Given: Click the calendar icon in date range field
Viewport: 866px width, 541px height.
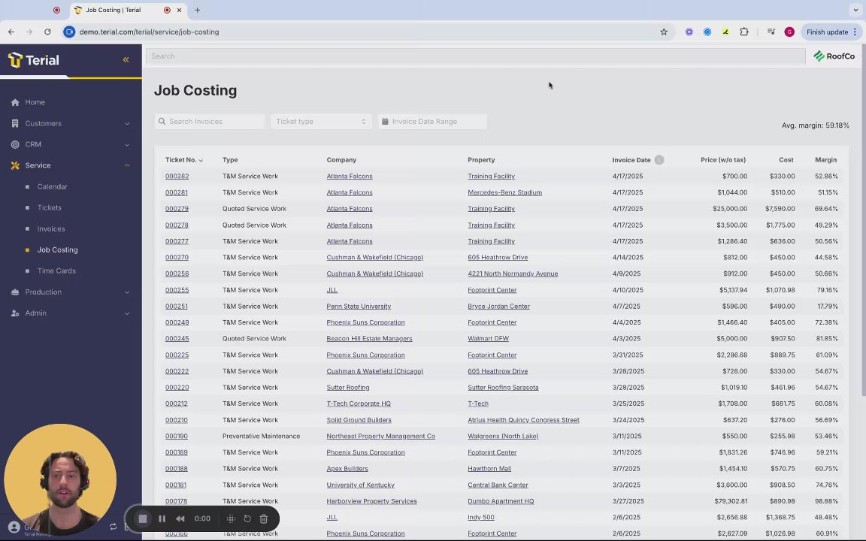Looking at the screenshot, I should tap(385, 122).
